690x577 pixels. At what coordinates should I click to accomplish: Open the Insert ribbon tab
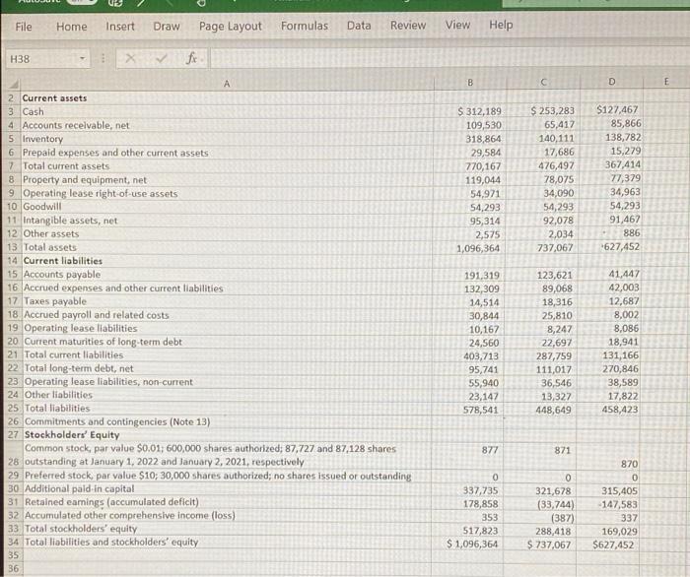[120, 27]
